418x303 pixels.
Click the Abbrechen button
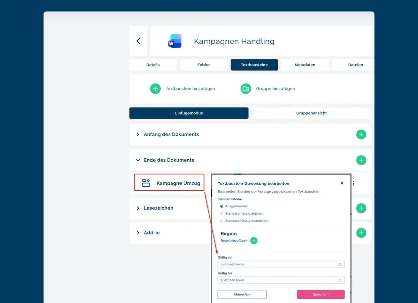242,294
